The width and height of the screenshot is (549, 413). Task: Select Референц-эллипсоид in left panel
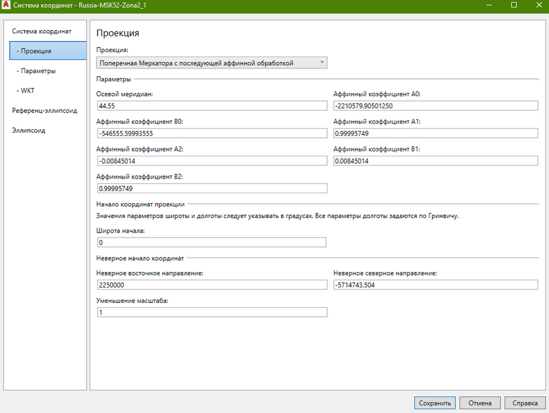pyautogui.click(x=44, y=111)
